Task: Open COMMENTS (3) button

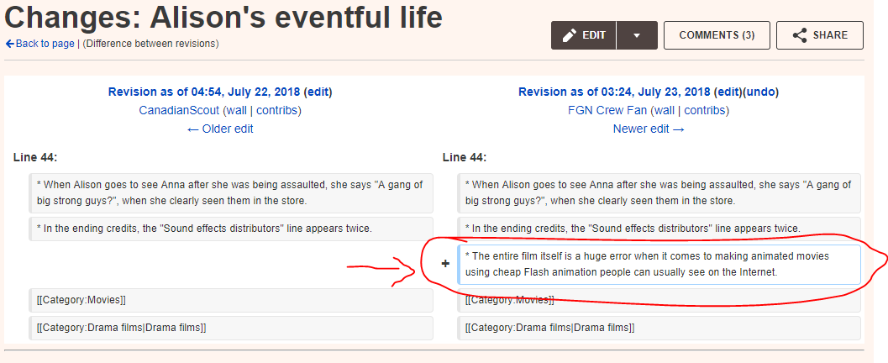Action: (717, 35)
